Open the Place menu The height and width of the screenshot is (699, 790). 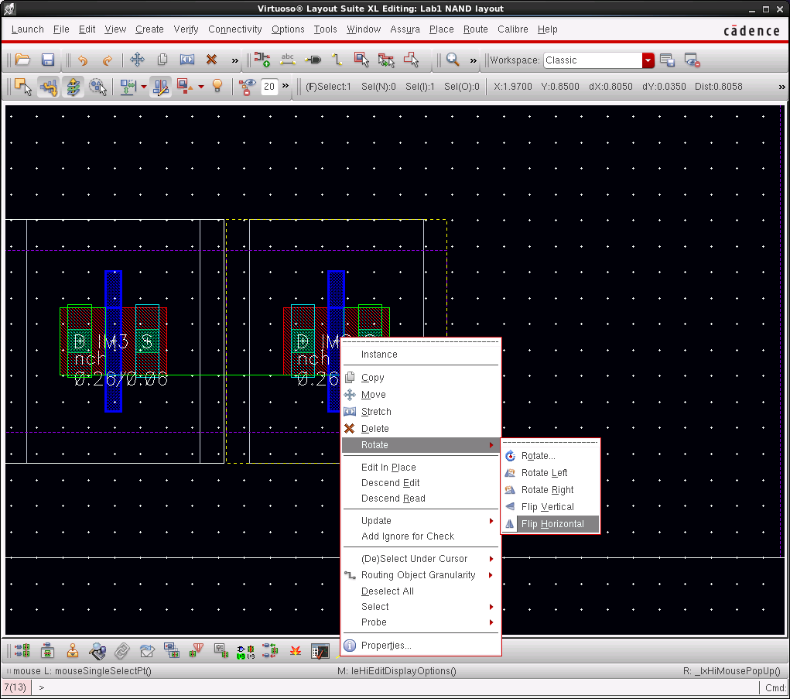pyautogui.click(x=441, y=29)
